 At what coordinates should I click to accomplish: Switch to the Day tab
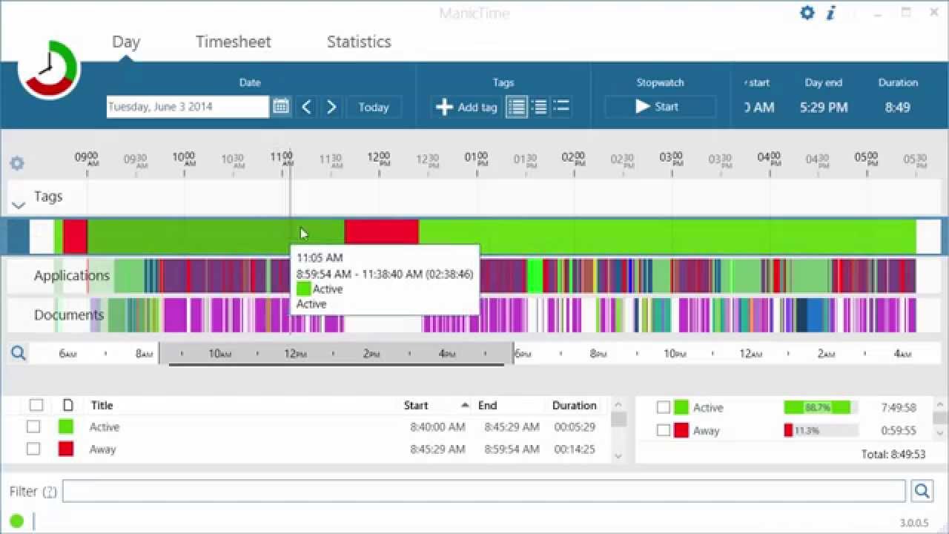(126, 42)
